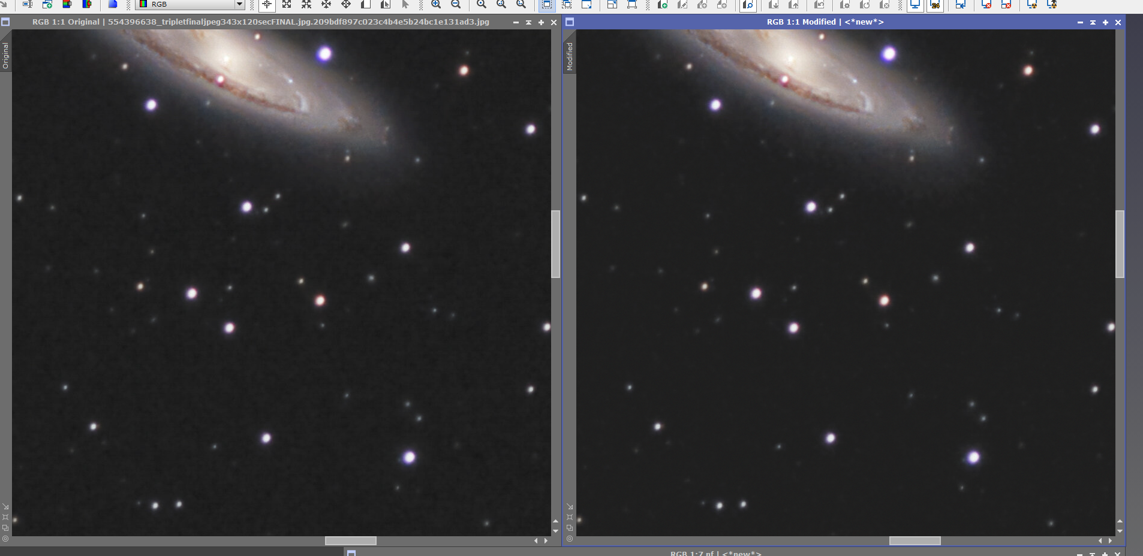1143x556 pixels.
Task: Click the galaxy core in the Original image
Action: (227, 59)
